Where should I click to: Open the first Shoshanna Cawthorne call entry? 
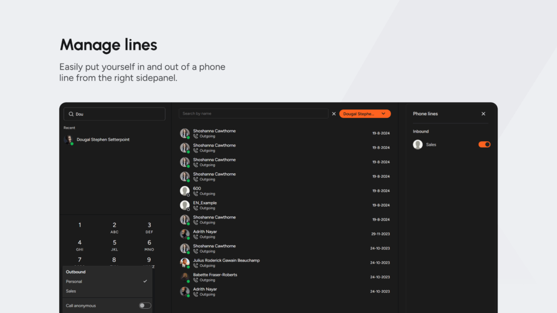214,133
